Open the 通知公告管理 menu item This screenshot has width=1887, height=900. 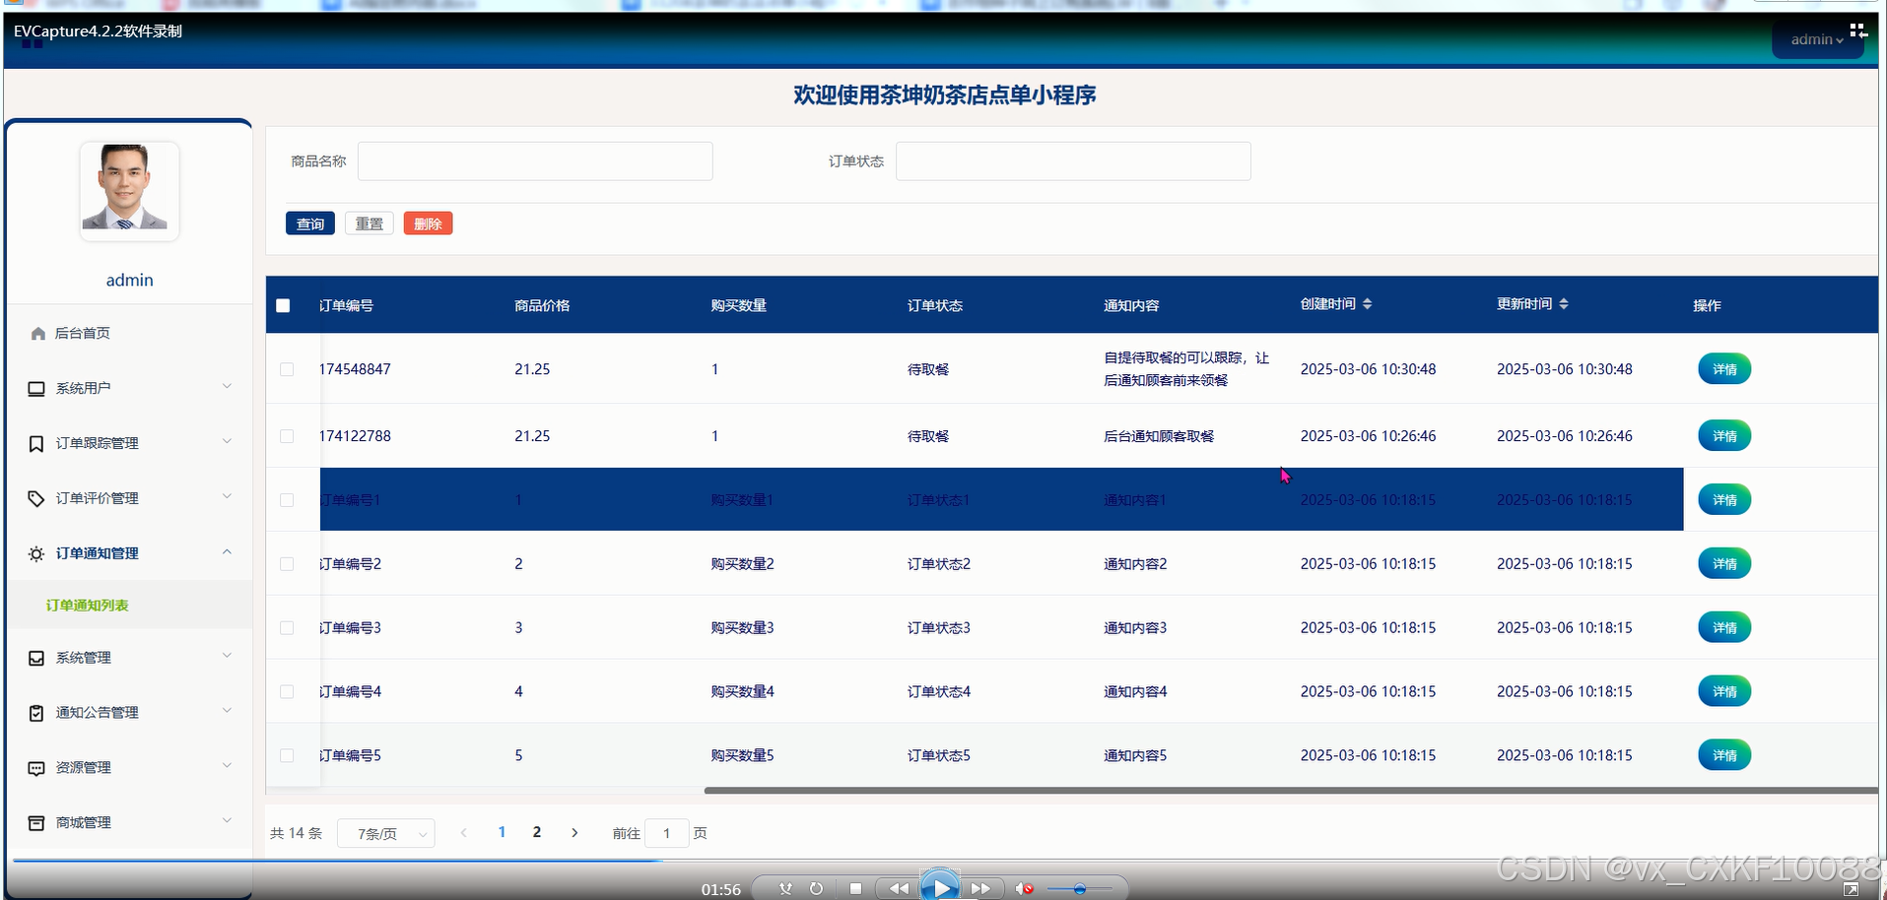(x=129, y=713)
